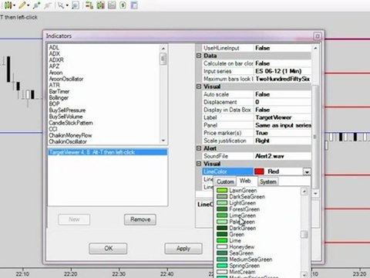Screen dimensions: 370x278
Task: Collapse the Visual section above LineColor
Action: pos(199,164)
